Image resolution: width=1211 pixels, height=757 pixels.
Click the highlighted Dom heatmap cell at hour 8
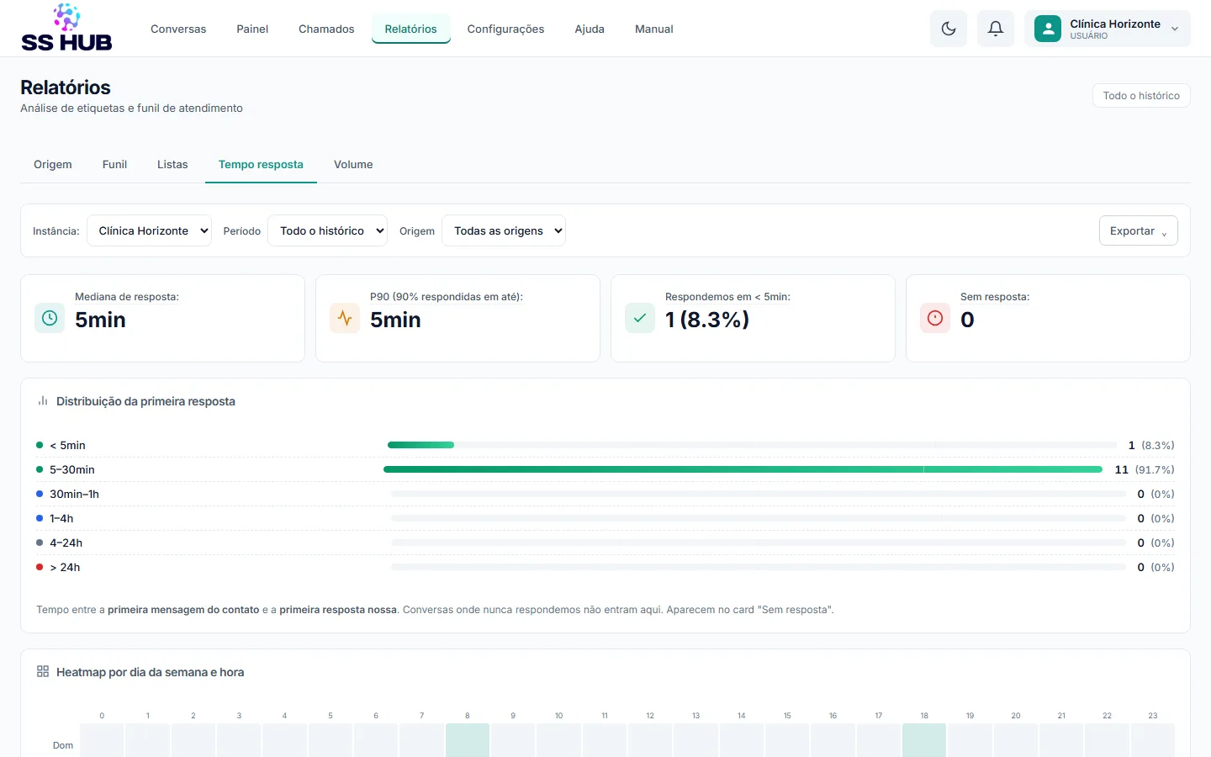[468, 741]
